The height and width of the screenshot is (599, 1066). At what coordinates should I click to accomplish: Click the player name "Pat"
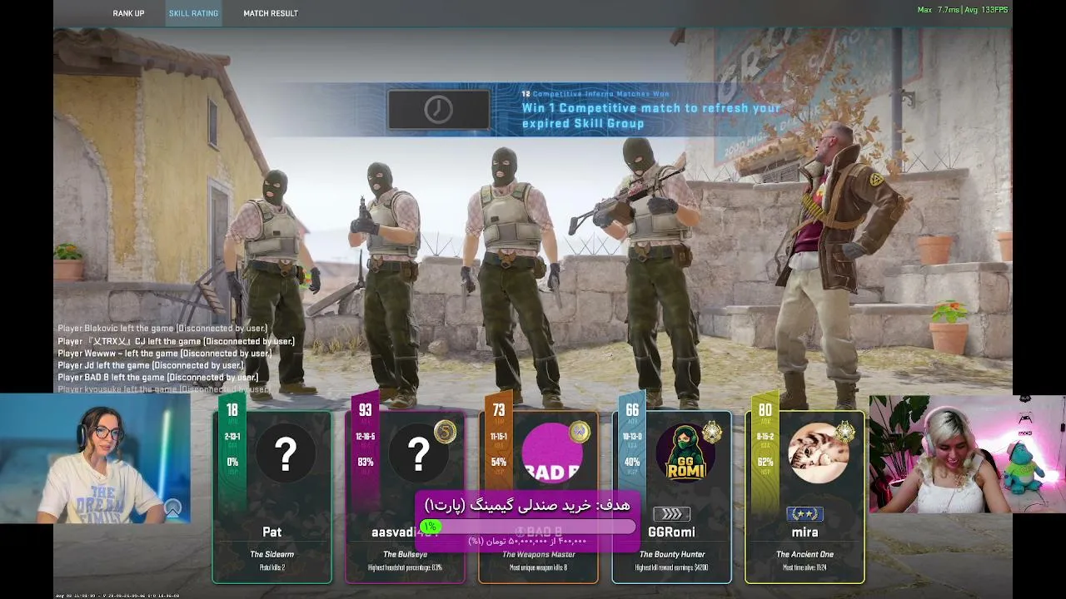point(272,532)
